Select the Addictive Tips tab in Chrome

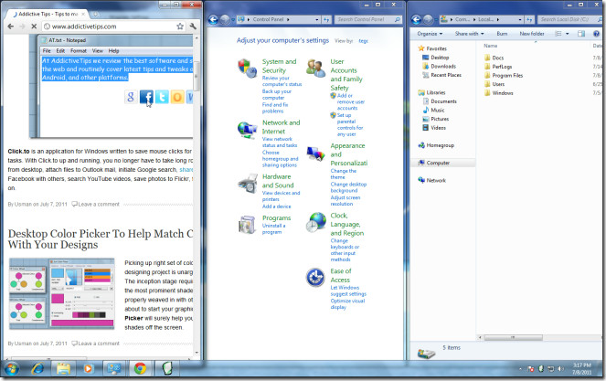click(48, 14)
